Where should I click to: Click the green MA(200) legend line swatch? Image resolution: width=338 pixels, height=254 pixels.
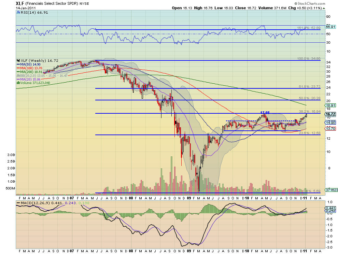pos(18,72)
